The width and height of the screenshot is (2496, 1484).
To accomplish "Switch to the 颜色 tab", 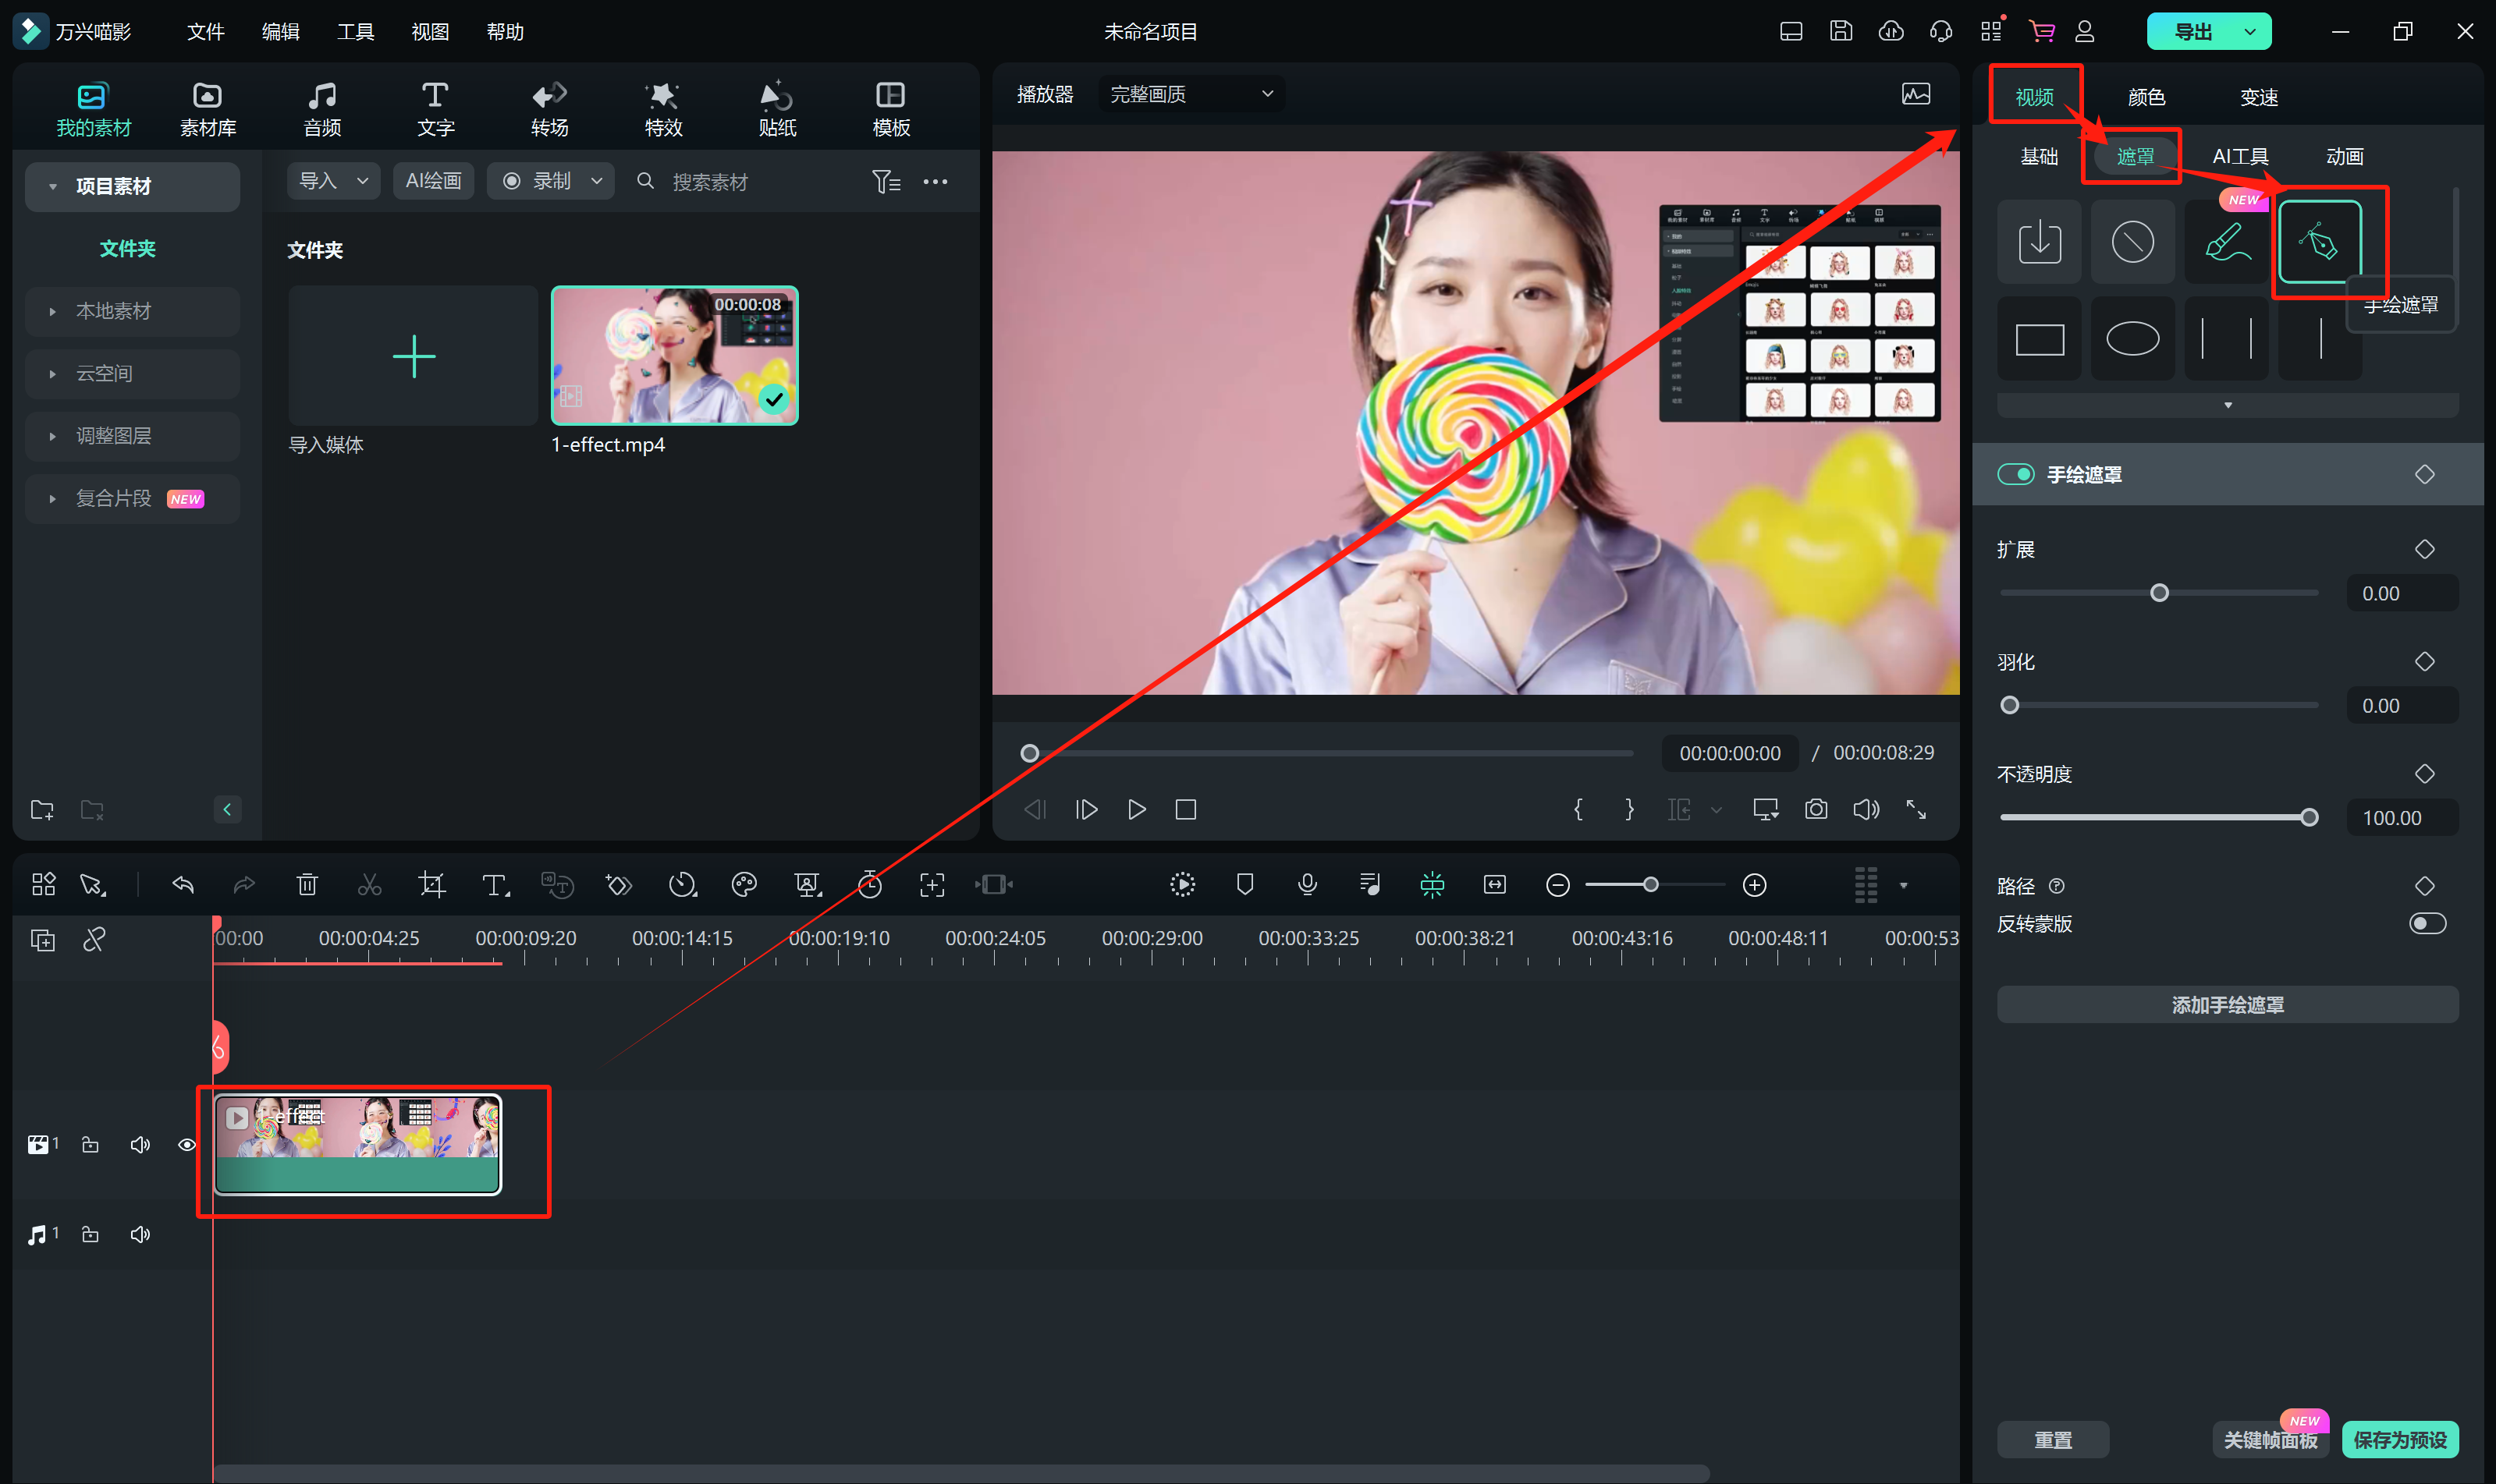I will [x=2146, y=97].
